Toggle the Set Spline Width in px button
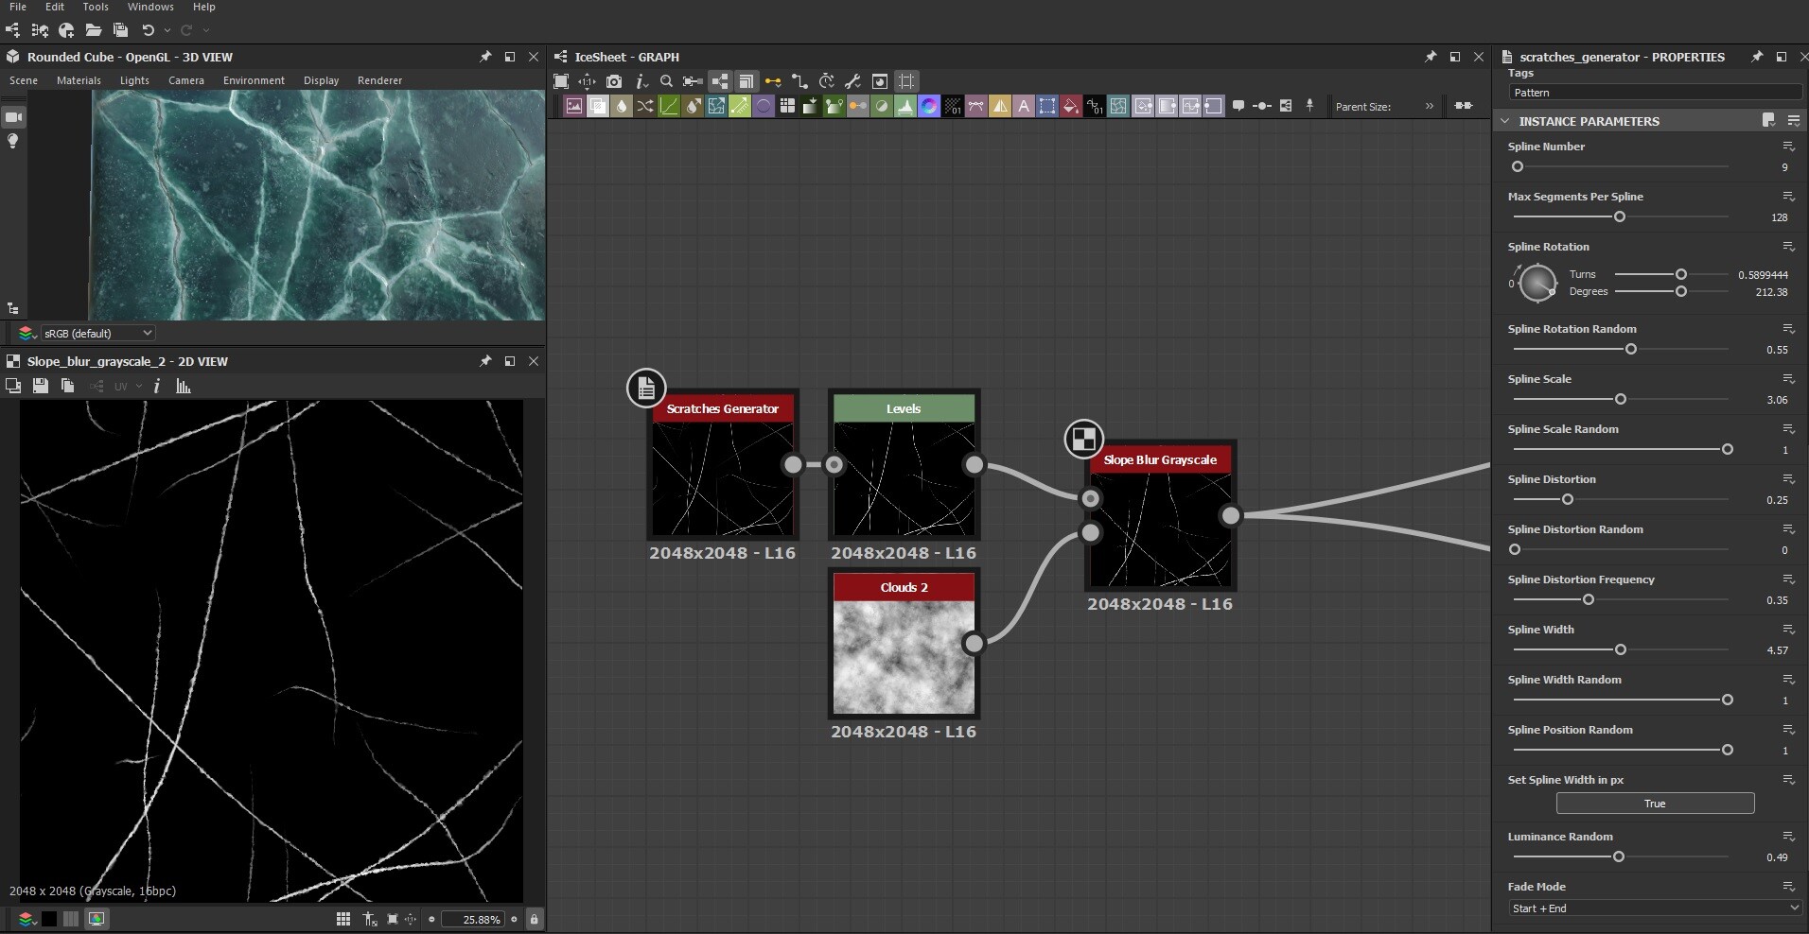The image size is (1809, 934). (1654, 804)
